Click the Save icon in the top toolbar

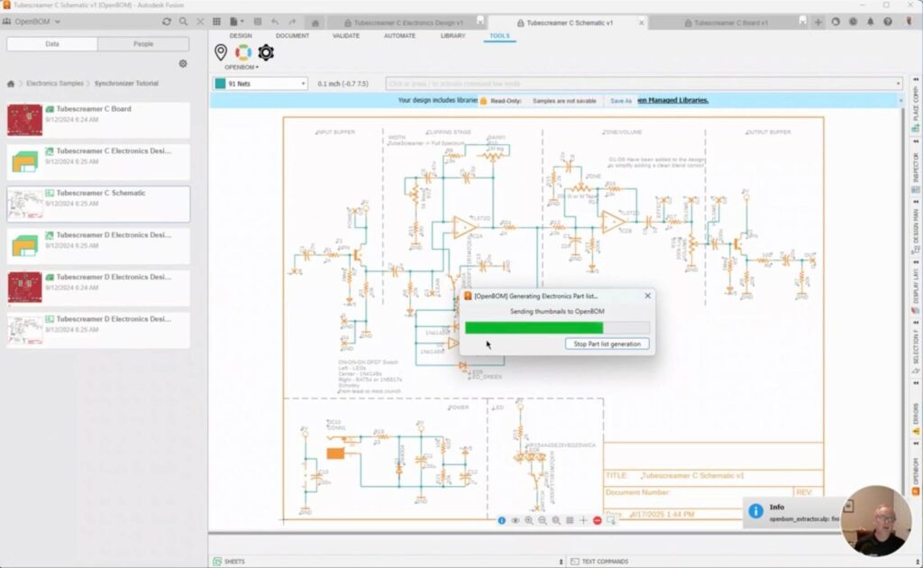click(257, 22)
